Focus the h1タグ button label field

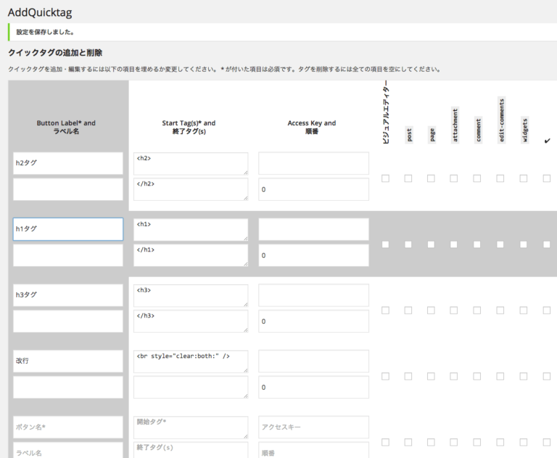point(68,229)
